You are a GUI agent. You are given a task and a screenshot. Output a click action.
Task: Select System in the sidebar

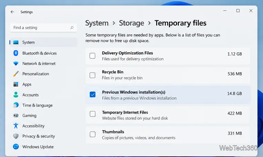coord(44,42)
